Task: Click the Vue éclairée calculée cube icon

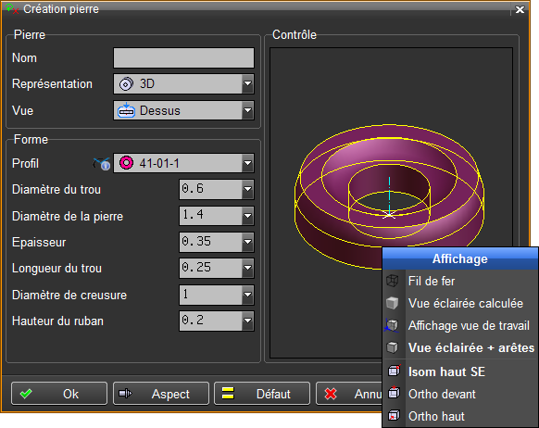Action: (x=393, y=303)
